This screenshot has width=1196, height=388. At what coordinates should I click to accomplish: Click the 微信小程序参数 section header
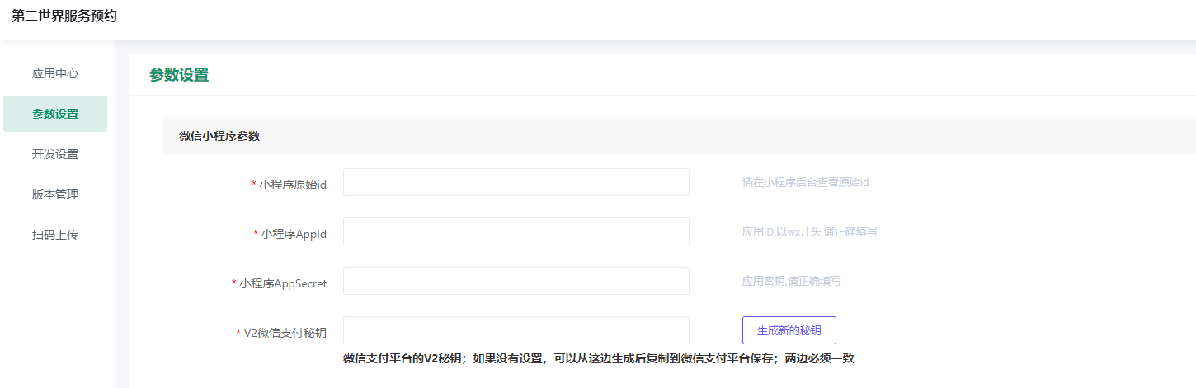(x=219, y=136)
